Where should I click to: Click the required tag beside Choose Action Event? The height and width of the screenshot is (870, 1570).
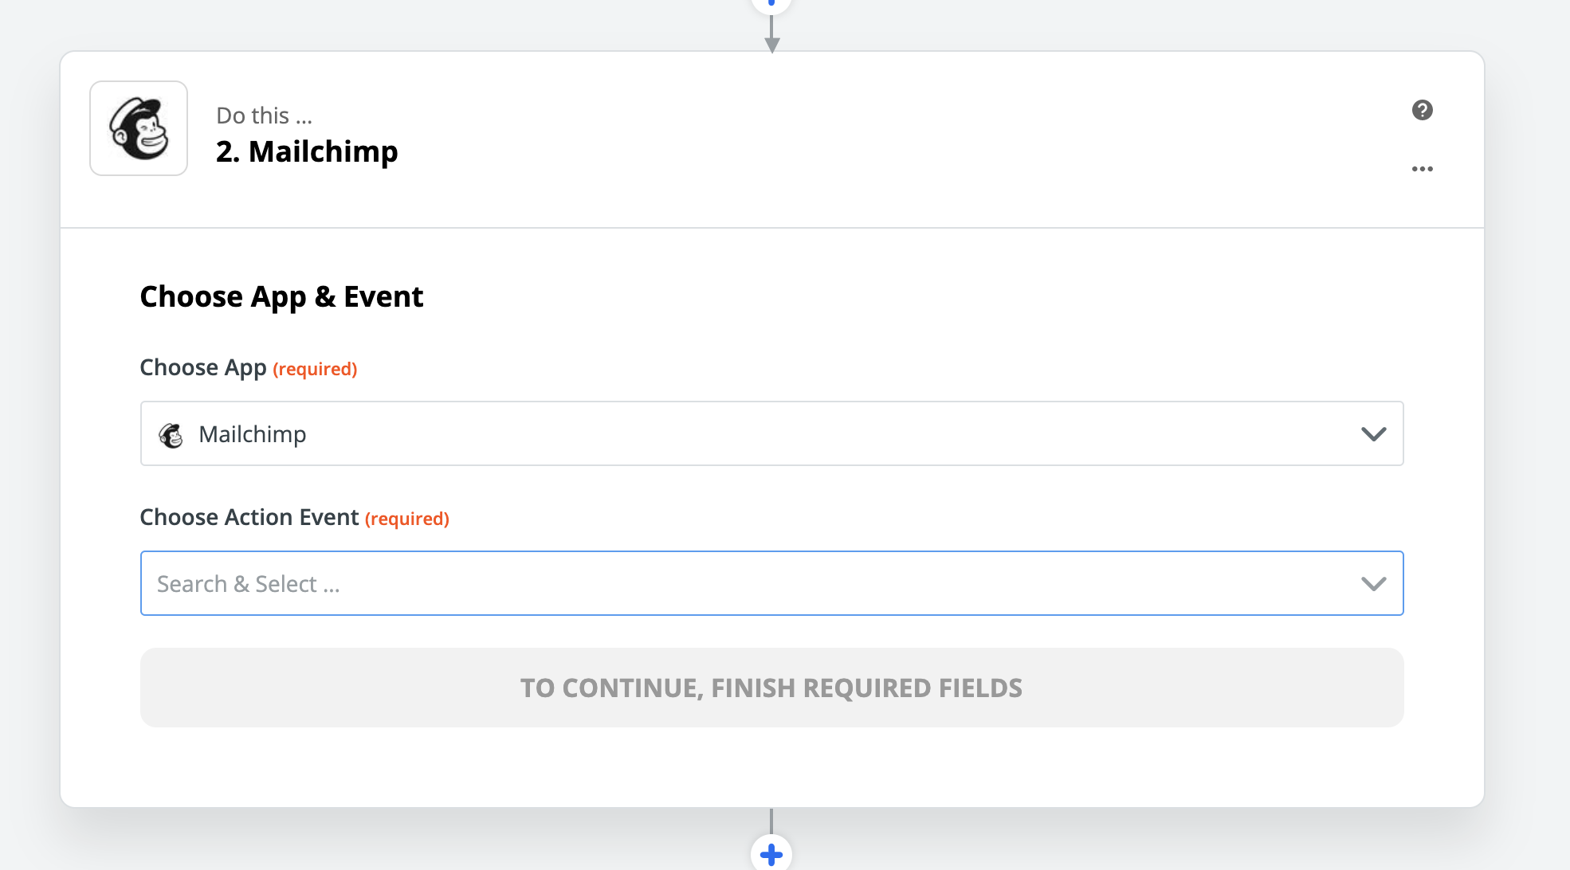click(407, 519)
